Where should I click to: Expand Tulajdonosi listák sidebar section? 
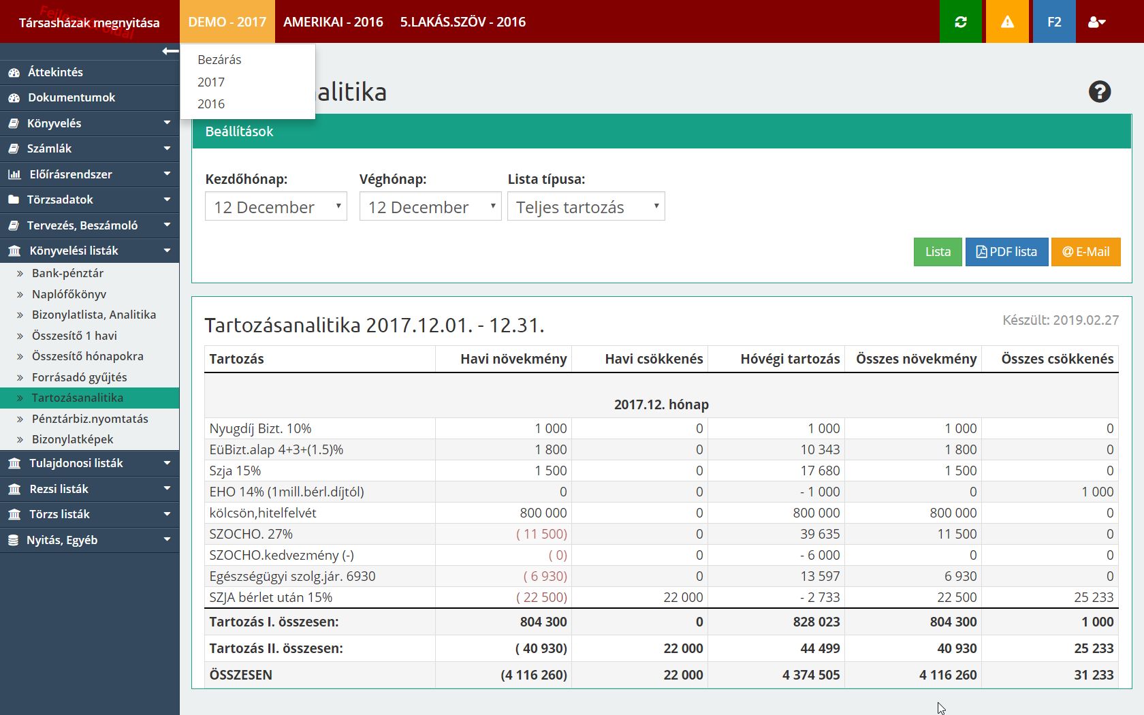(x=89, y=463)
